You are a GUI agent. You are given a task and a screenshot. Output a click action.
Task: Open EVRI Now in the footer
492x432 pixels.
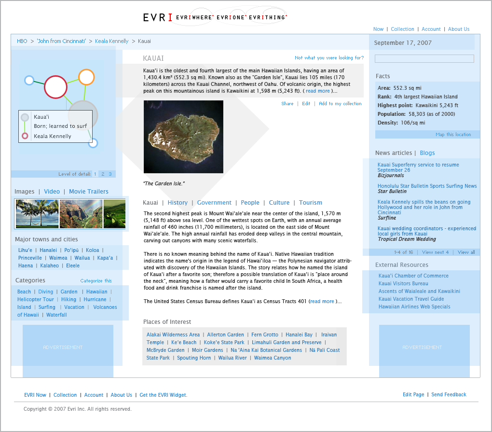coord(35,395)
